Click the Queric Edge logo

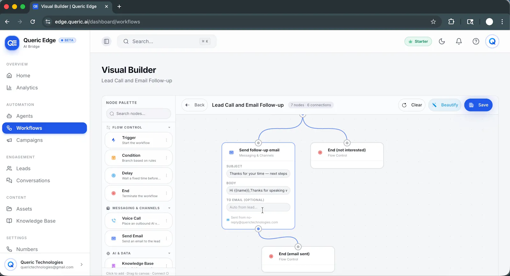coord(12,43)
